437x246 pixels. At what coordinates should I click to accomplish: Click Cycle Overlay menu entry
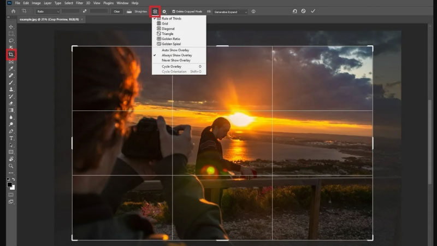[179, 67]
